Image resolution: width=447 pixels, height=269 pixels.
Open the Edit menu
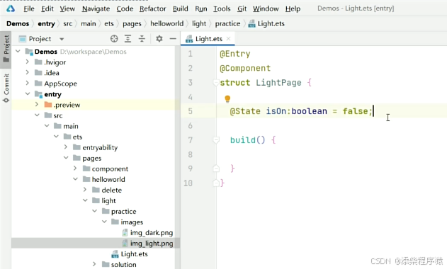(x=47, y=8)
